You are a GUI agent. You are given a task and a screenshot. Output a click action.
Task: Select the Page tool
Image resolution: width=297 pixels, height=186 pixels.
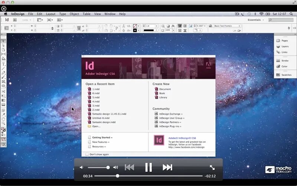click(x=3, y=50)
